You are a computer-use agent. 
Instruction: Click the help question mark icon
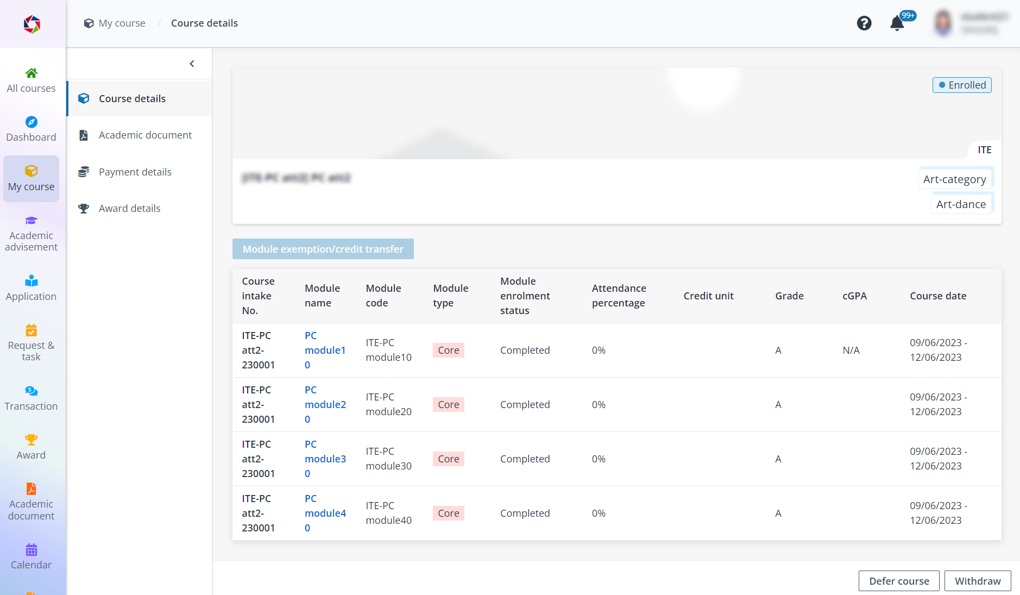pyautogui.click(x=864, y=23)
